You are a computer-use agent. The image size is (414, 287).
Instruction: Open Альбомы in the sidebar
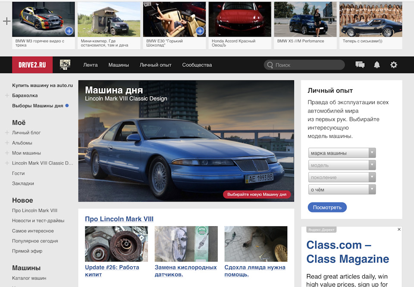[22, 143]
